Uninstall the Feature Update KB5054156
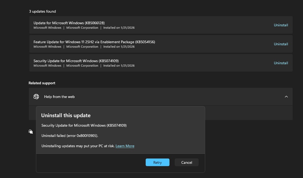Screen dimensions: 303x178 pos(281,44)
